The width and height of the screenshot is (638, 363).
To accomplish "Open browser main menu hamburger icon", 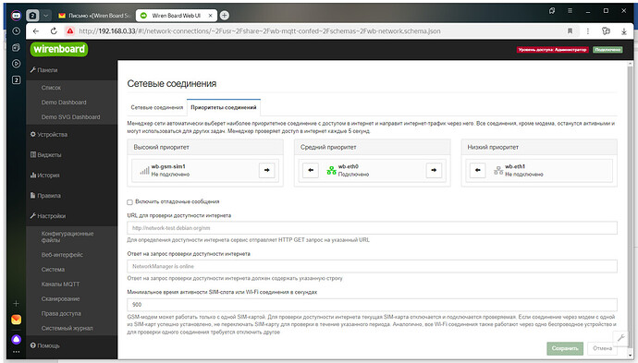I will [571, 11].
